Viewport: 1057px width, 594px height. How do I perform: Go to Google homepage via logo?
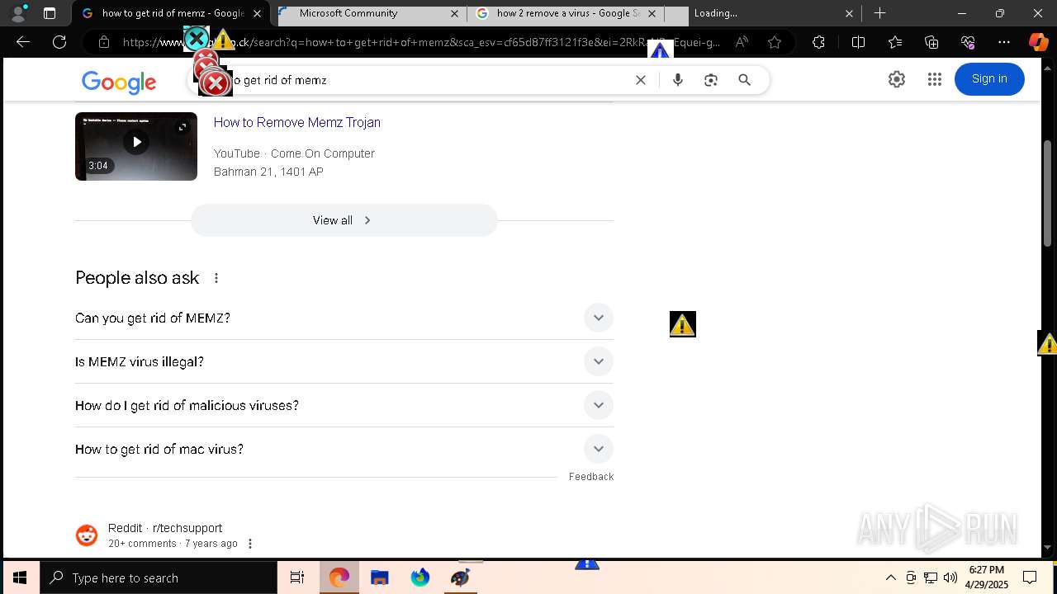click(x=119, y=82)
